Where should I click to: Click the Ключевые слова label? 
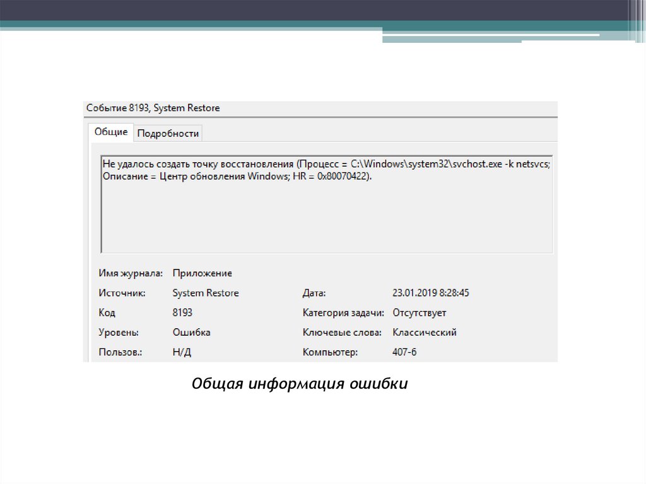[342, 332]
